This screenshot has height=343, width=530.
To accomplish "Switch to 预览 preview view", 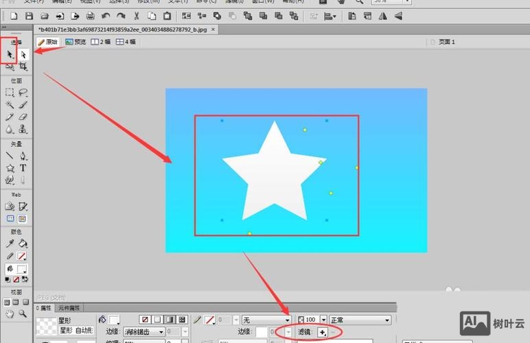I will pos(76,42).
